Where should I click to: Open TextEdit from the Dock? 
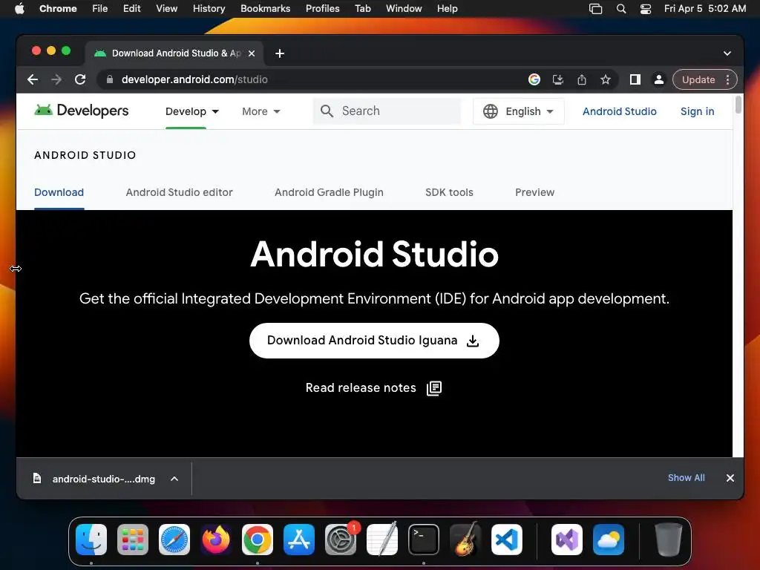click(x=382, y=540)
